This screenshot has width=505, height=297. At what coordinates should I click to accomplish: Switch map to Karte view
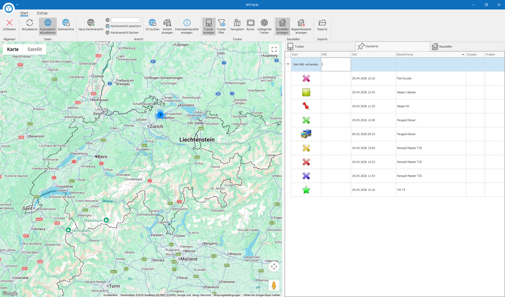[x=13, y=49]
